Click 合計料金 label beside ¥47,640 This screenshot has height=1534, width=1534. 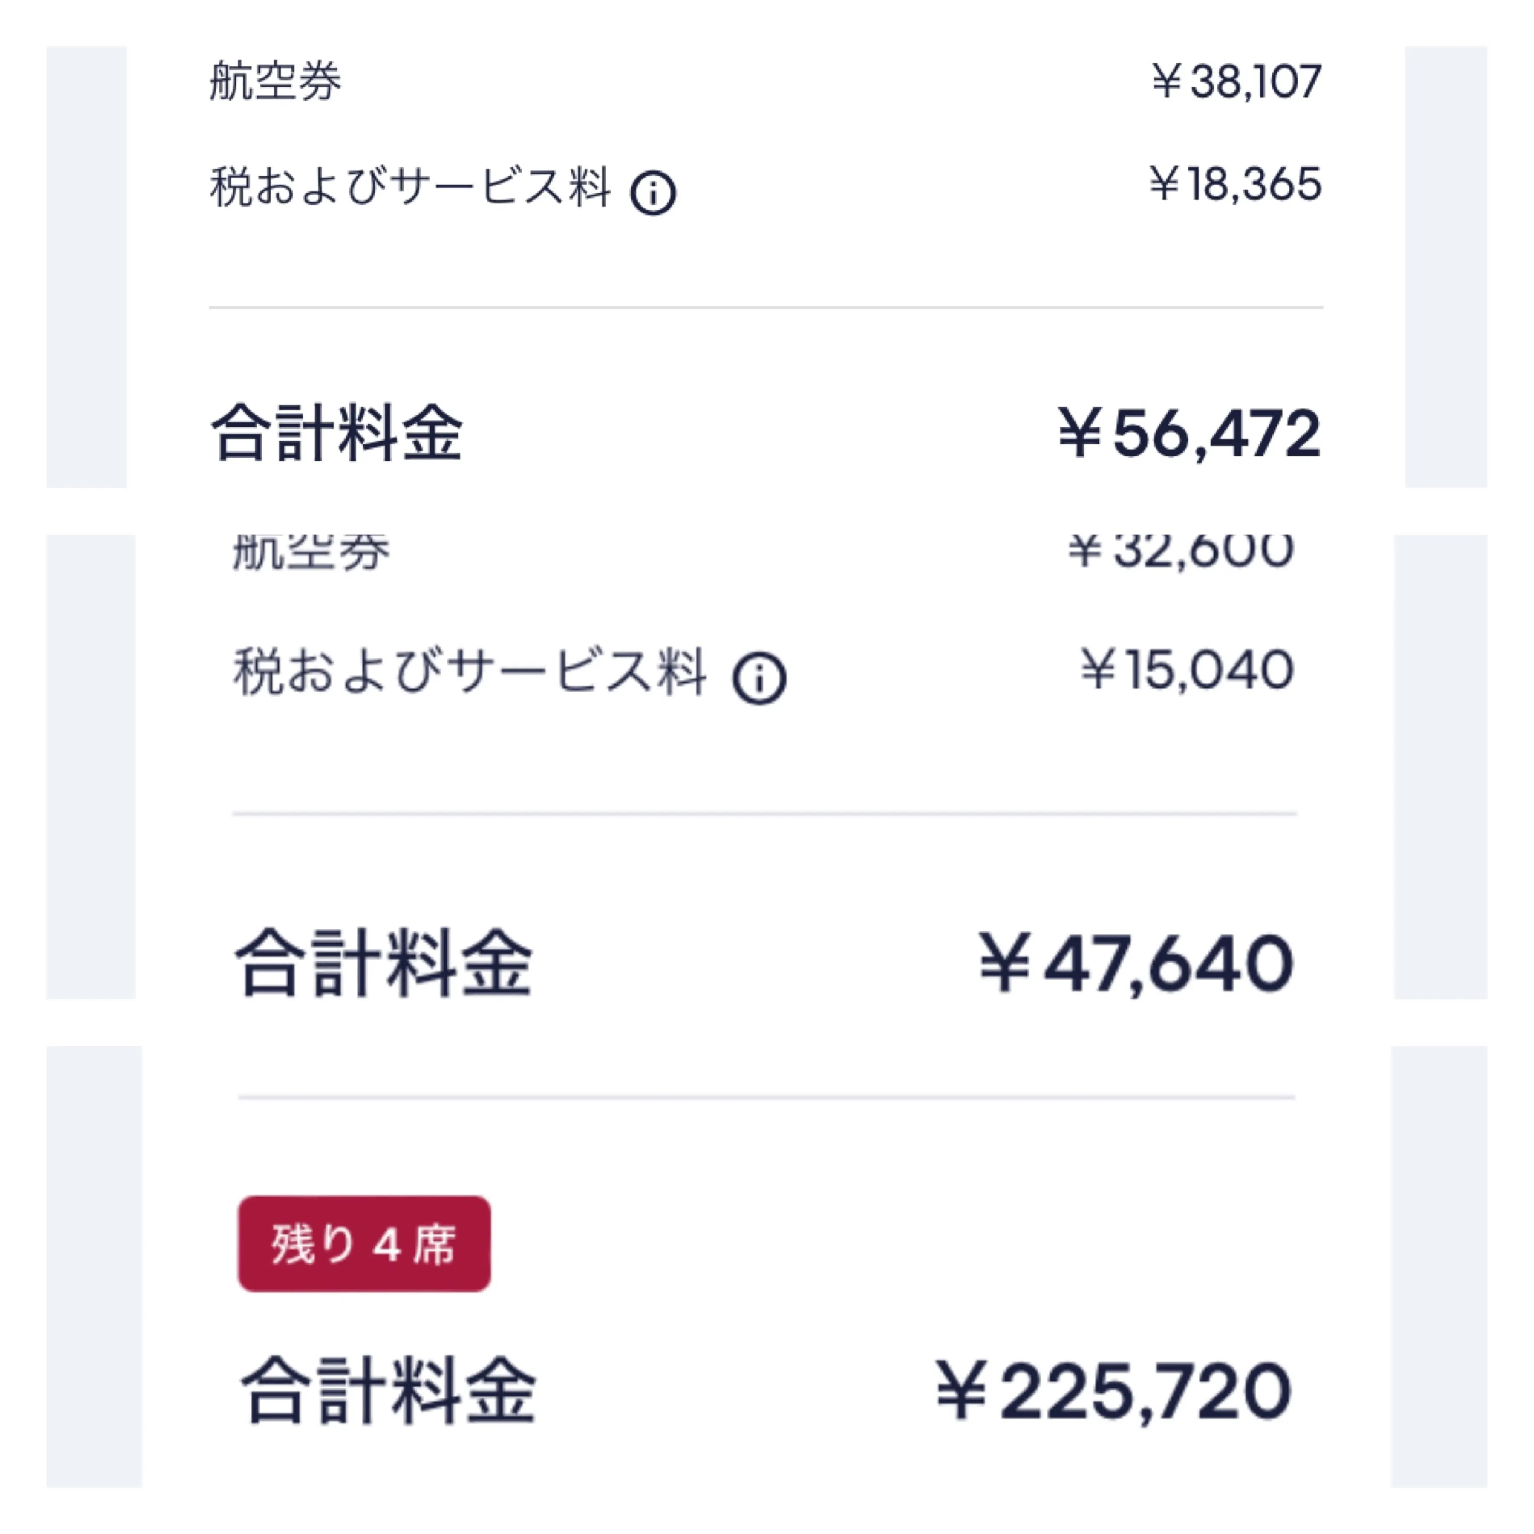[383, 962]
